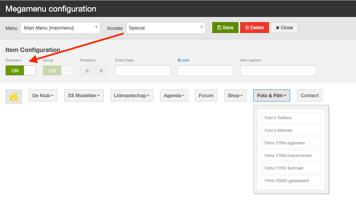This screenshot has width=356, height=208.
Task: Expand the XS Modellen menu
Action: (84, 96)
